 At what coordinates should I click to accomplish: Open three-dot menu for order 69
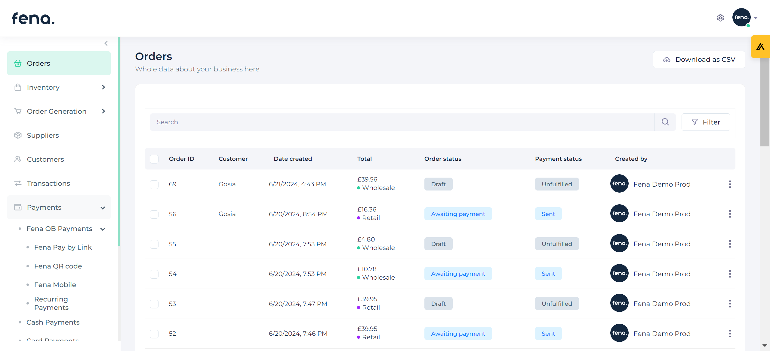[730, 184]
